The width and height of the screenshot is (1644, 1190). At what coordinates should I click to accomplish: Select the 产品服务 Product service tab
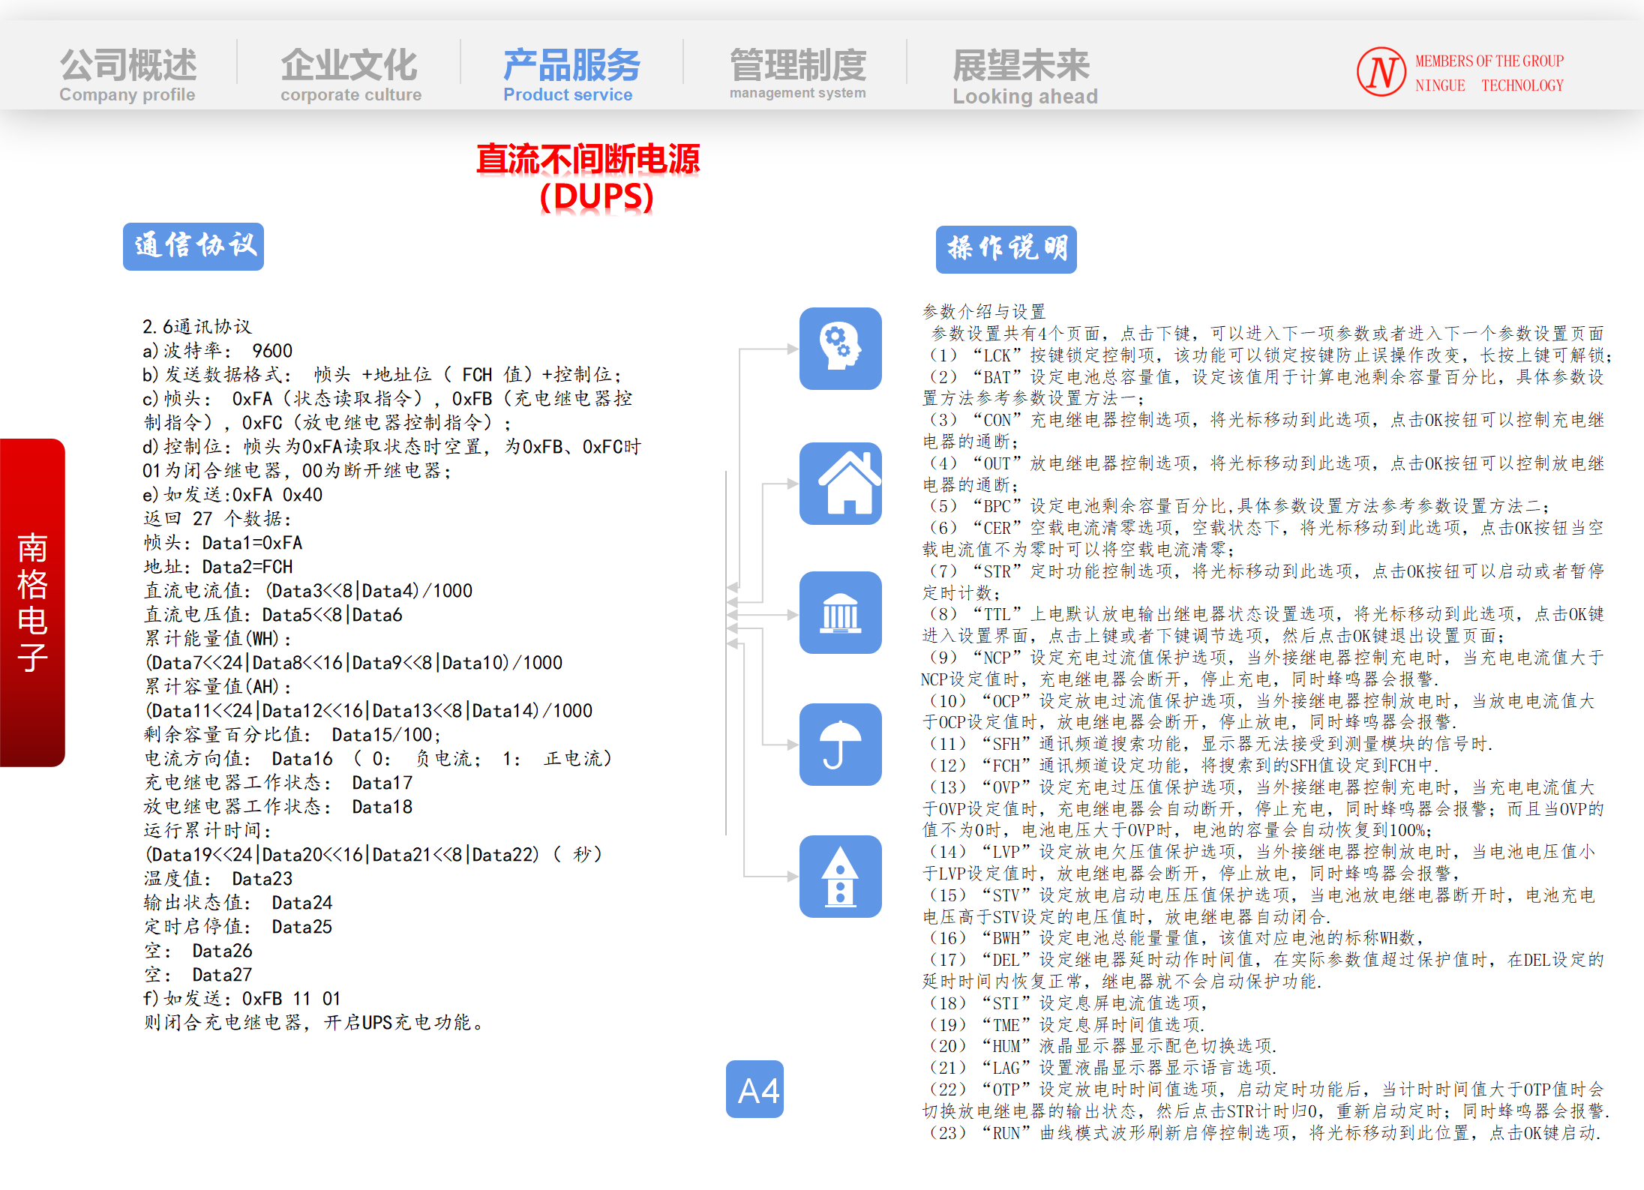(x=571, y=75)
